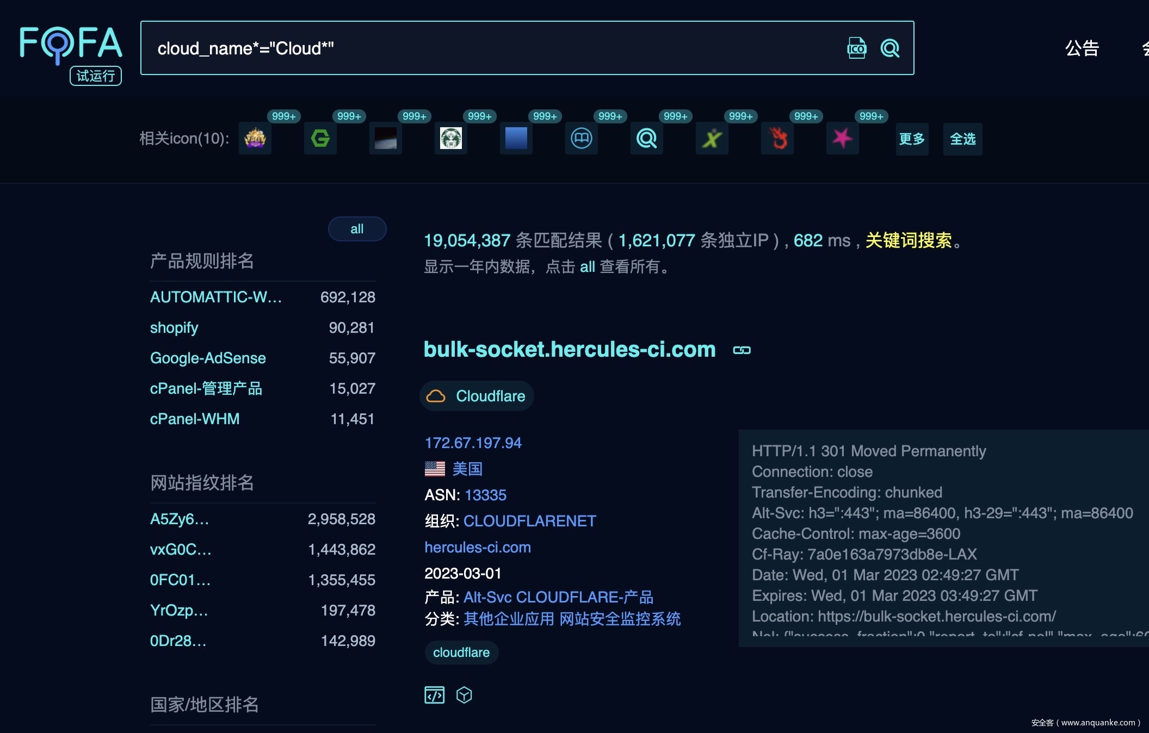The height and width of the screenshot is (733, 1149).
Task: Click the FOFA logo
Action: [x=71, y=45]
